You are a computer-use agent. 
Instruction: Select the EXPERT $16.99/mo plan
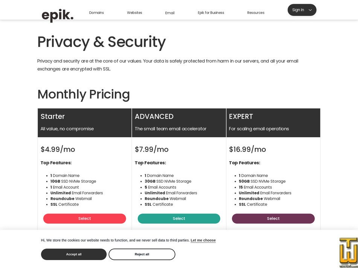(x=273, y=218)
